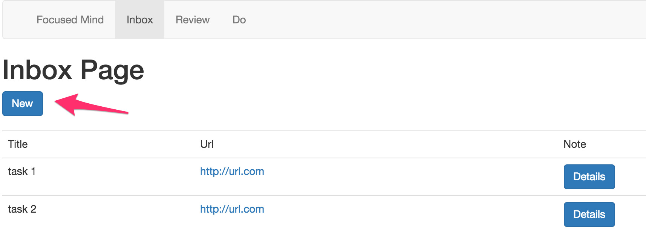Select the 'task 1' title cell
The width and height of the screenshot is (646, 233).
[x=22, y=172]
